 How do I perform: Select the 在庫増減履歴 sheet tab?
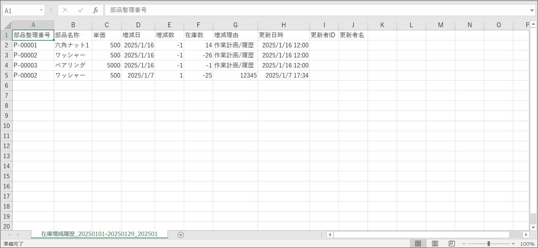coord(99,234)
